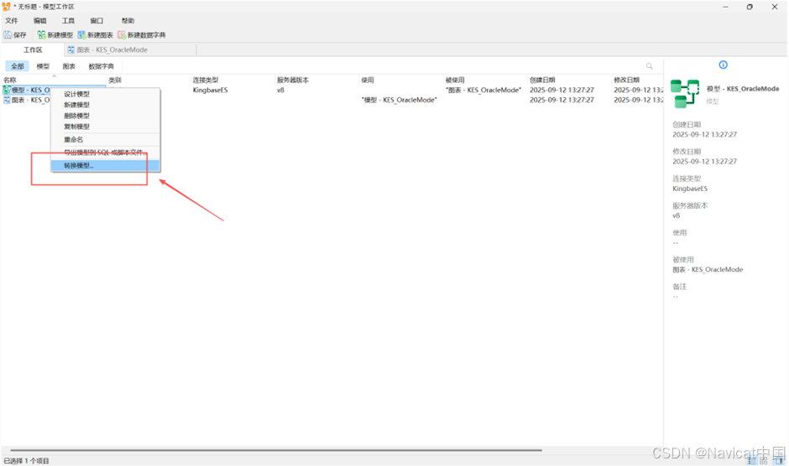Click the search magnifier icon
The image size is (789, 466).
tap(649, 66)
